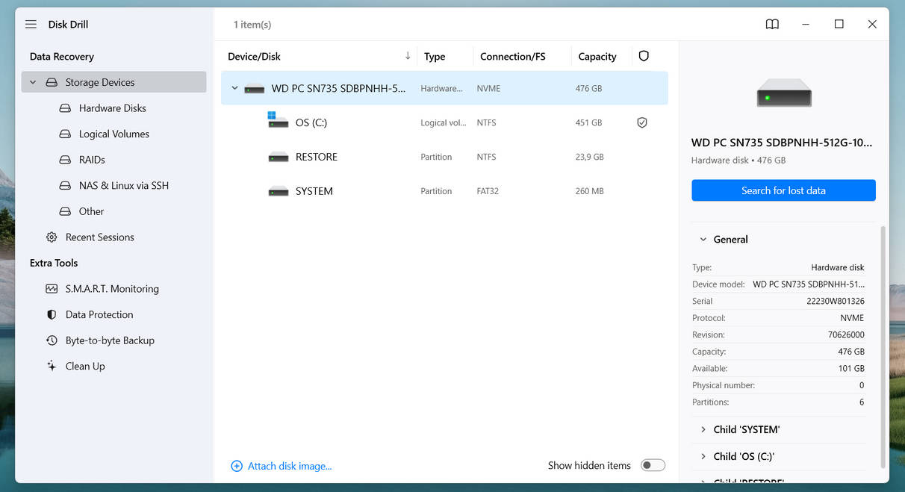Click the RESTORE partition drive icon

278,157
